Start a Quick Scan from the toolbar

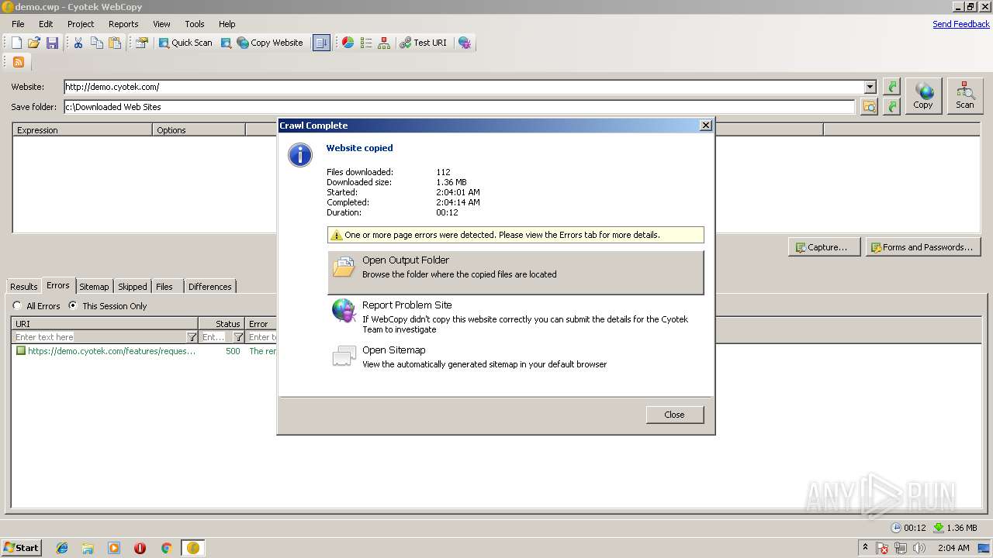tap(185, 43)
